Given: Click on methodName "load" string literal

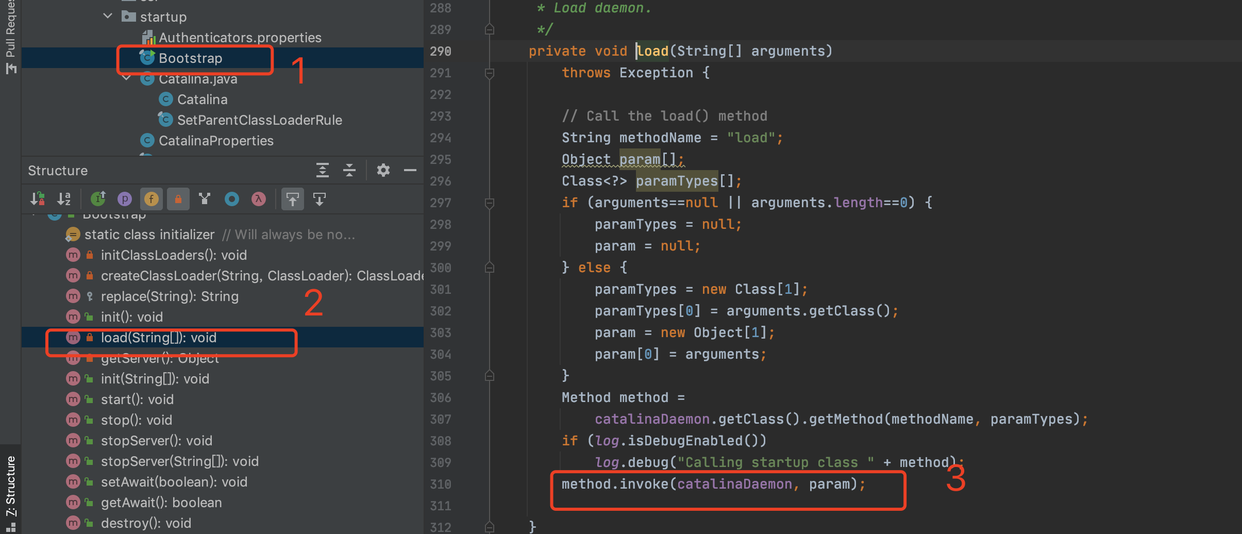Looking at the screenshot, I should coord(751,138).
